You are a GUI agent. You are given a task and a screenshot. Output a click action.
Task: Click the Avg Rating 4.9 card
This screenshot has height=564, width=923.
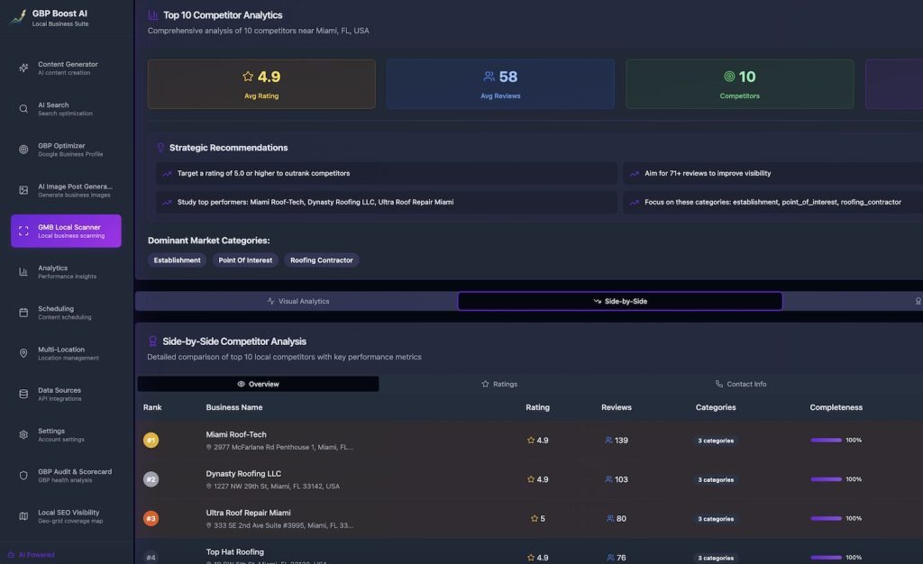(x=261, y=84)
